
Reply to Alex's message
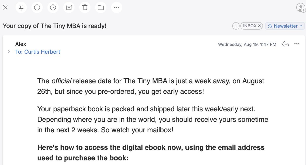coord(285,44)
